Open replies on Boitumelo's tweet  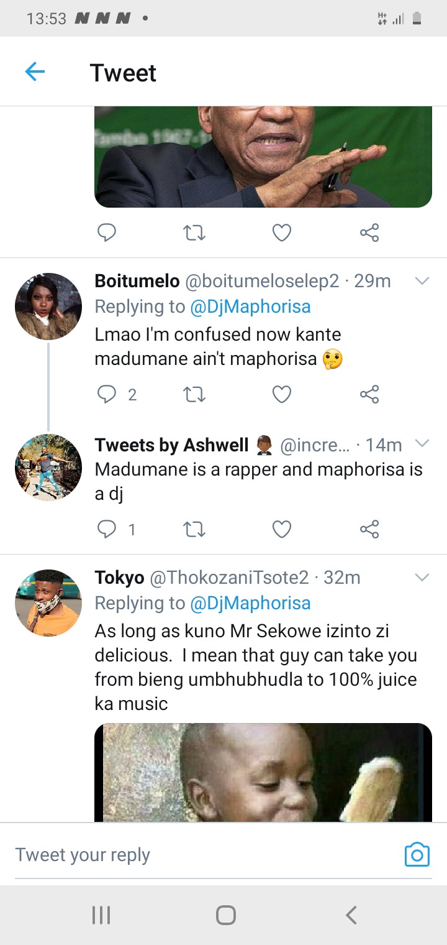(x=117, y=394)
